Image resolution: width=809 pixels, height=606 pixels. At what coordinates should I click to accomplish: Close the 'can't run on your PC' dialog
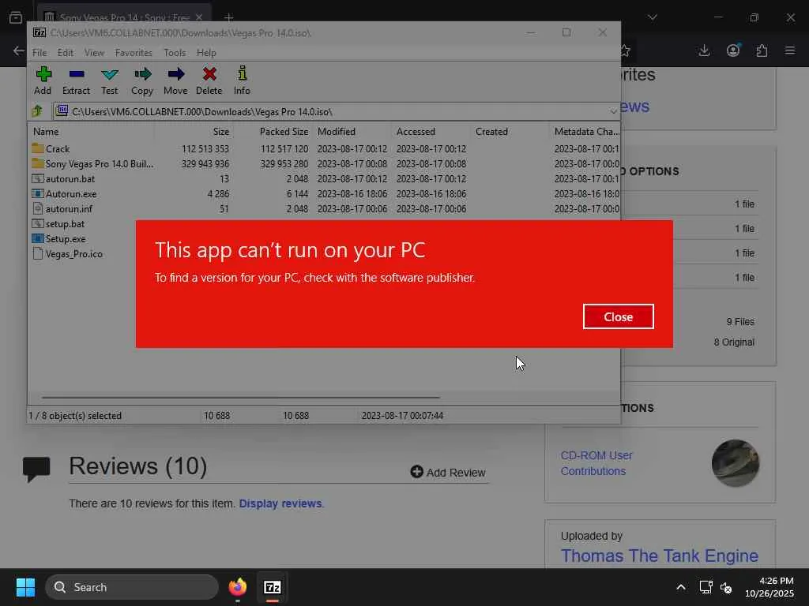coord(618,316)
